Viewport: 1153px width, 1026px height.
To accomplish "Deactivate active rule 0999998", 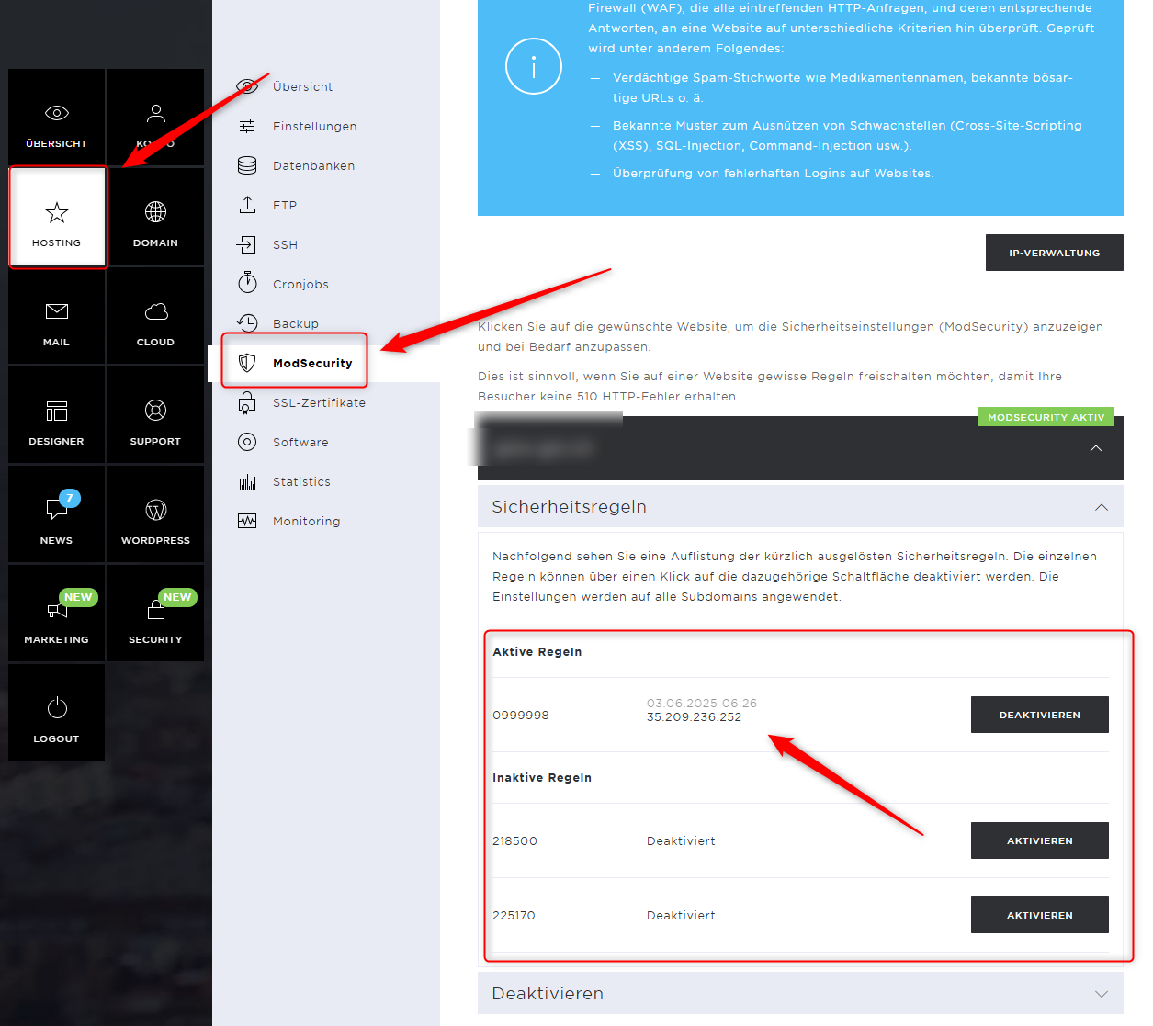I will pos(1039,715).
